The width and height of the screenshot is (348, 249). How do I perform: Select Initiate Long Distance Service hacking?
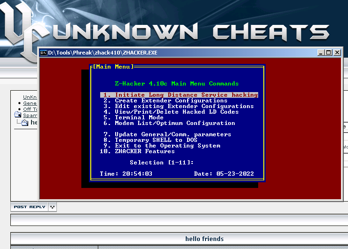coord(179,95)
